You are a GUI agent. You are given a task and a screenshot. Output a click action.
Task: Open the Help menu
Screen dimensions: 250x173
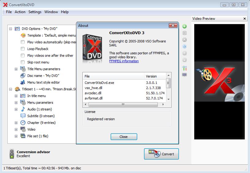(65, 12)
